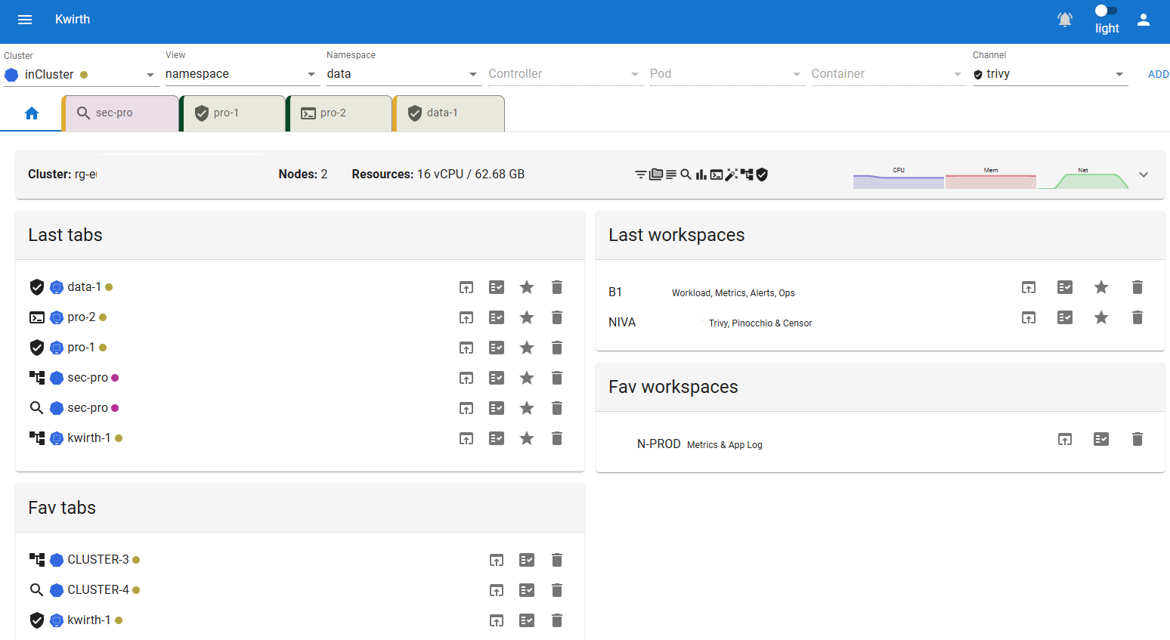Open the Pod dropdown
1170x640 pixels.
tap(727, 74)
